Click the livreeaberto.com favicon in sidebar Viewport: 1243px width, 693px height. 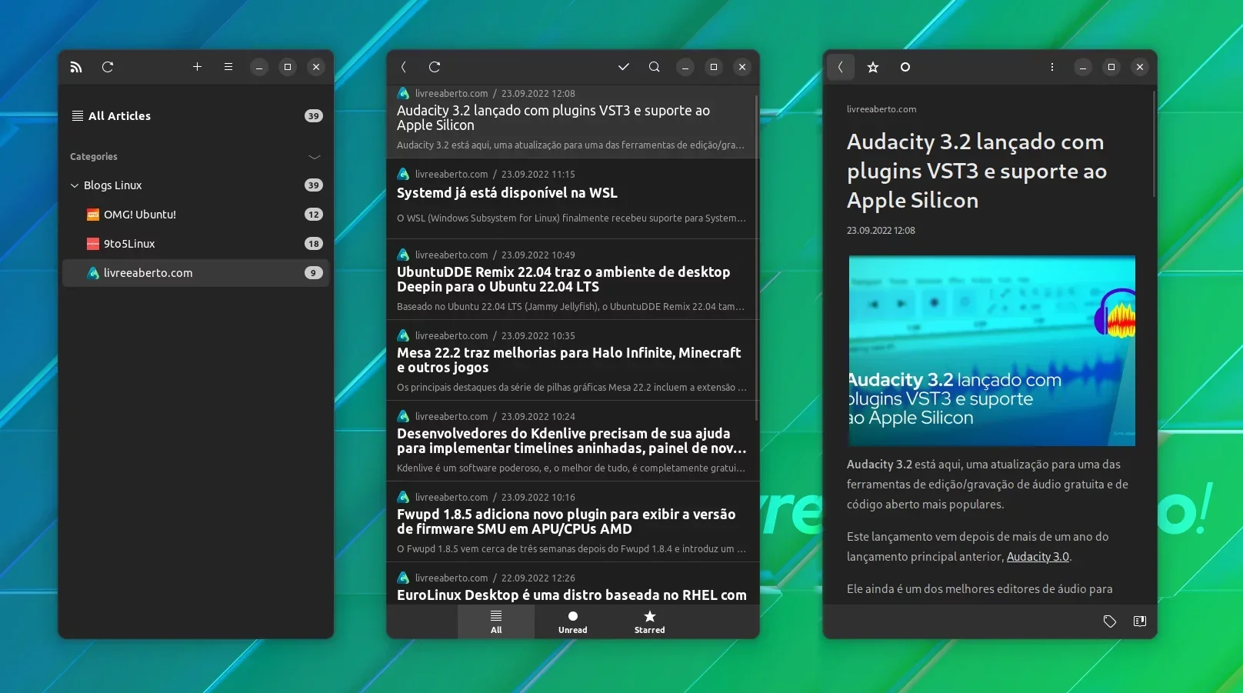93,273
